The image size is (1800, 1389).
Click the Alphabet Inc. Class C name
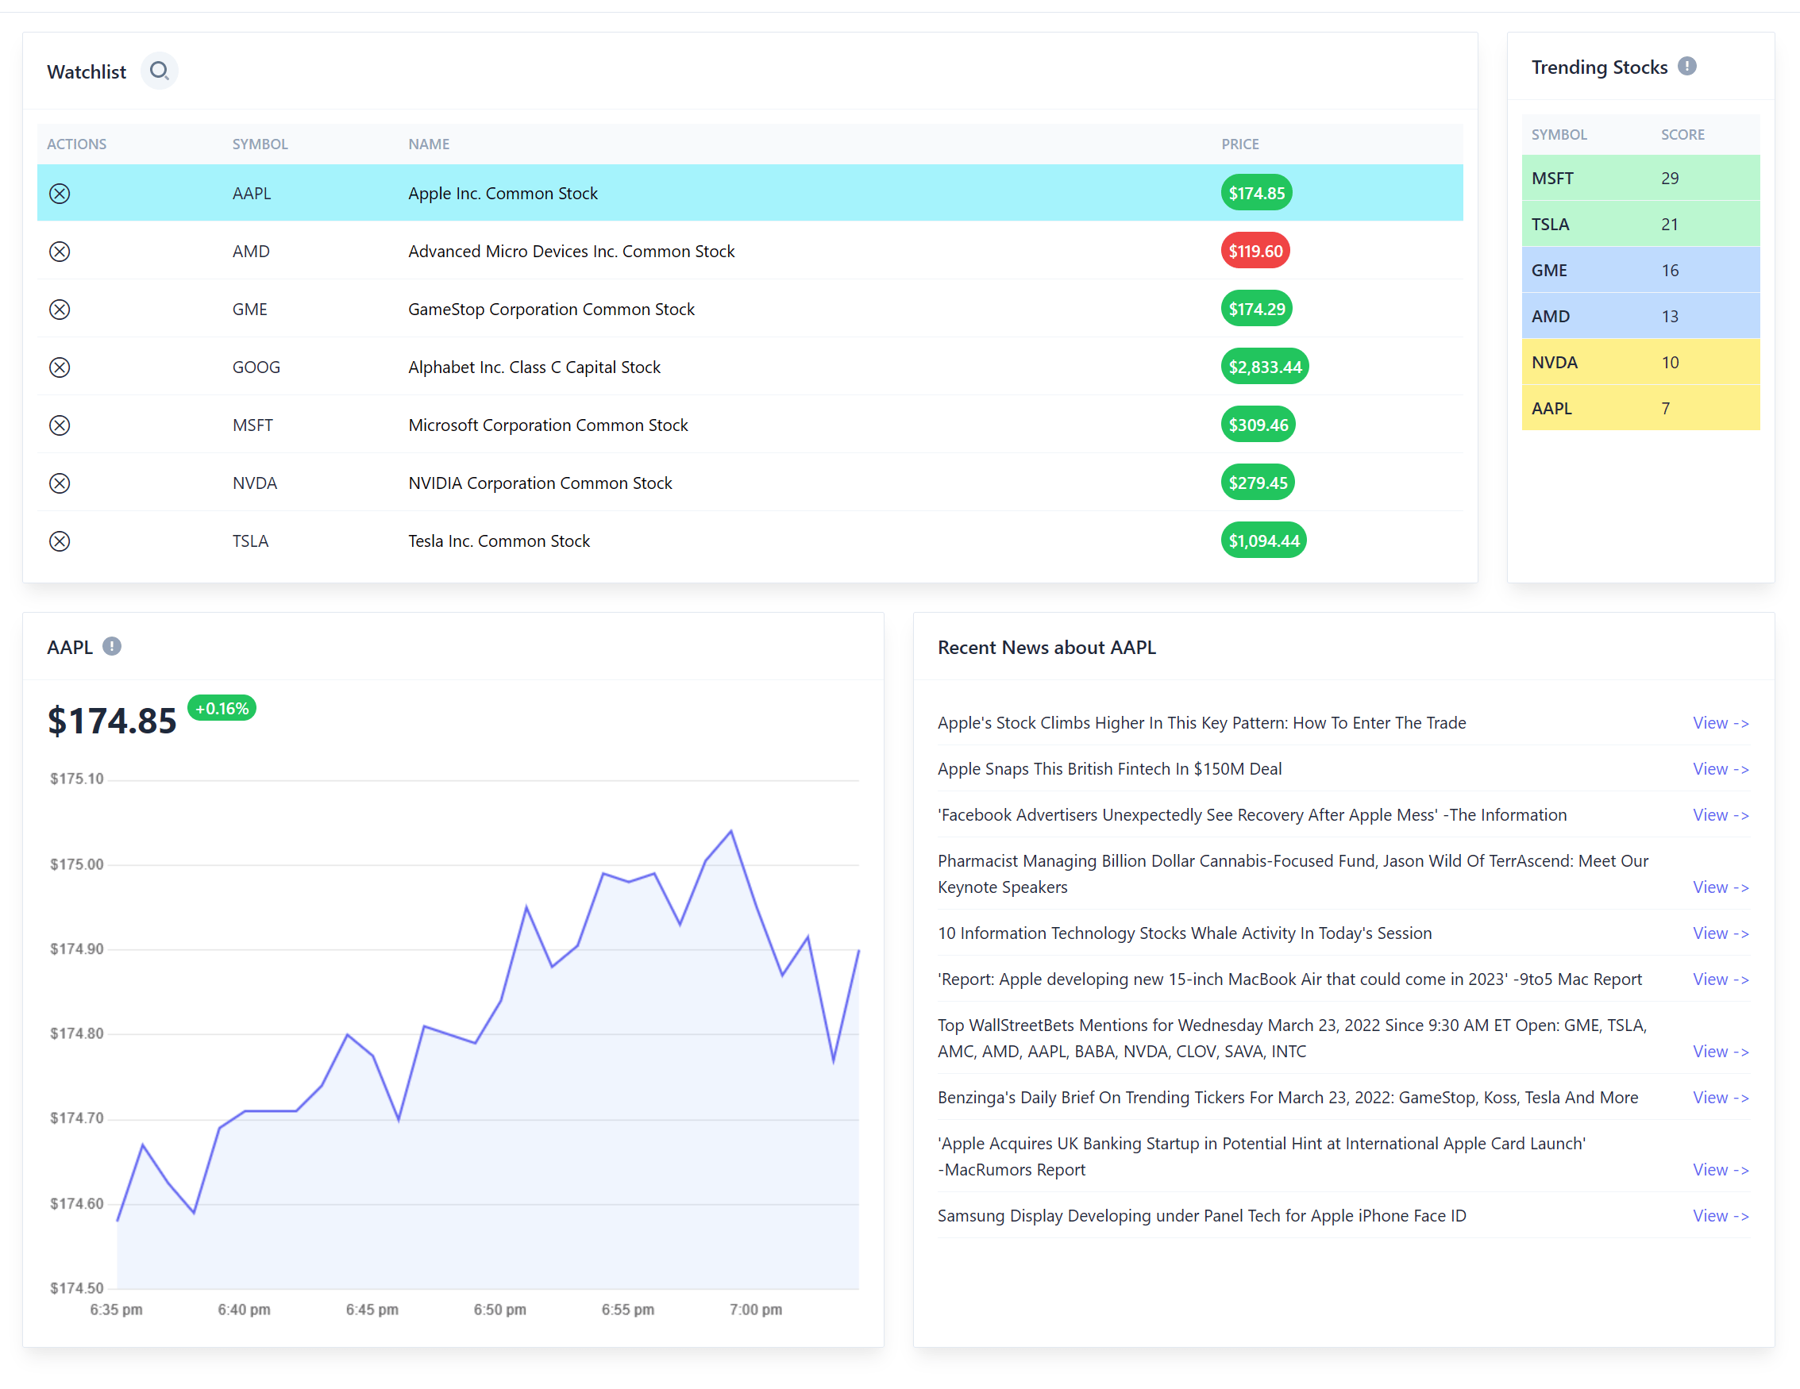point(534,367)
